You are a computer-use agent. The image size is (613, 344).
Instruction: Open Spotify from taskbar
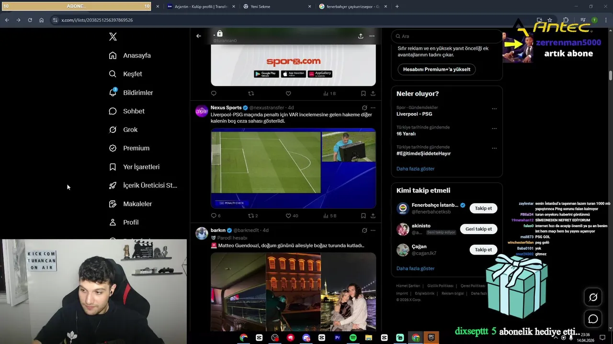(x=353, y=337)
